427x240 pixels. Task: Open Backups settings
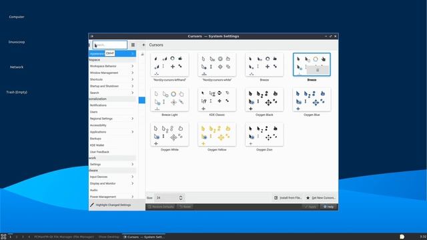[112, 139]
